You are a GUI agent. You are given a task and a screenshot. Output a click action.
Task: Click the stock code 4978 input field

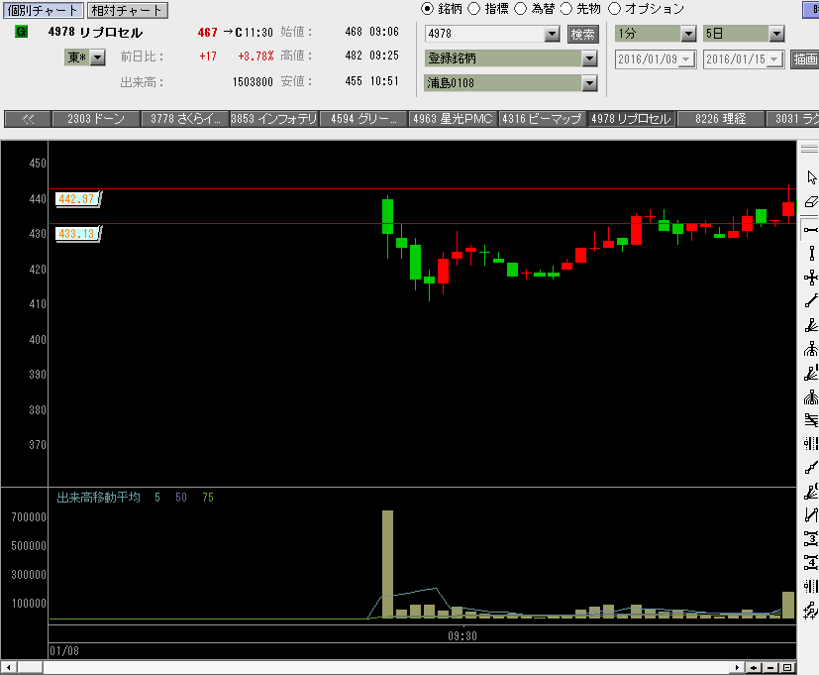pos(485,34)
